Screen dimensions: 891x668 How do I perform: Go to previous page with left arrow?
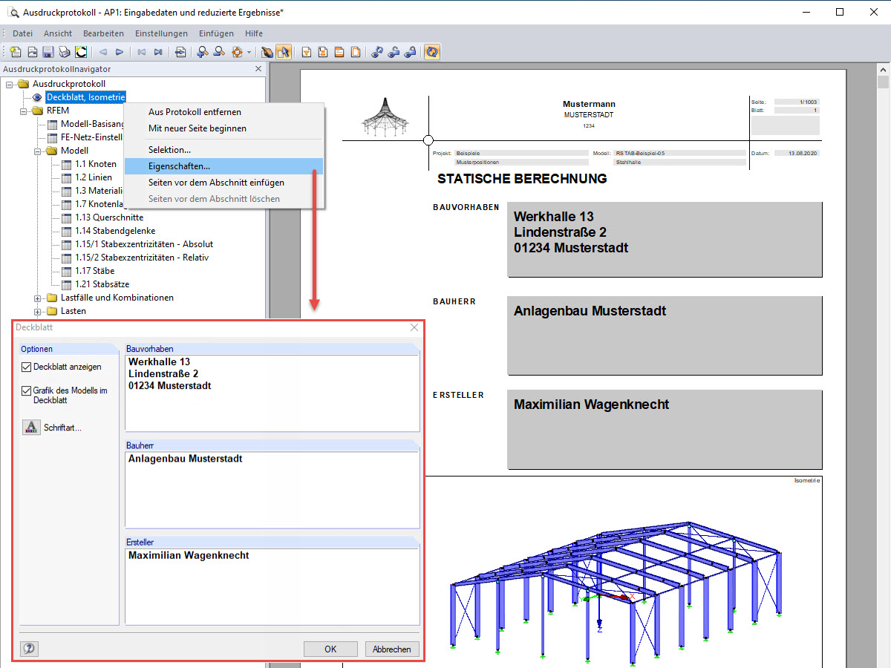103,52
